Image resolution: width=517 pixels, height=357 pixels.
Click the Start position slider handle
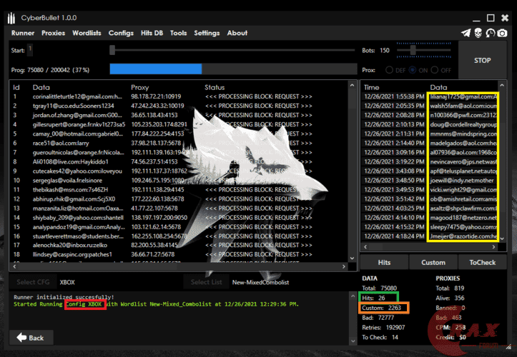pos(112,50)
